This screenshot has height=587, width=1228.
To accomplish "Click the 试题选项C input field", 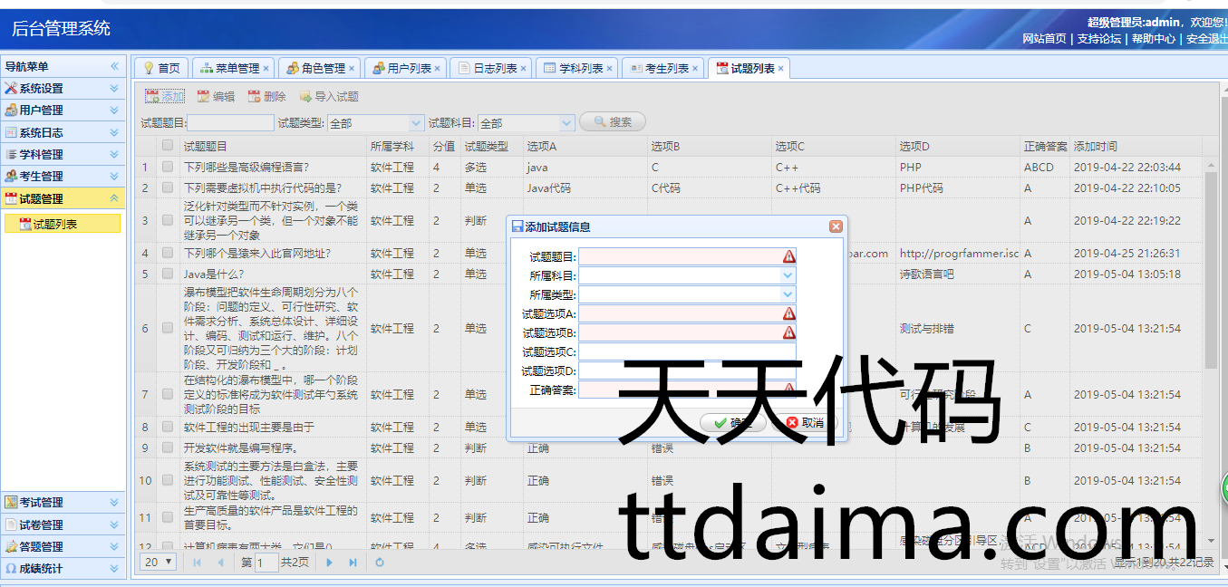I will pos(687,351).
